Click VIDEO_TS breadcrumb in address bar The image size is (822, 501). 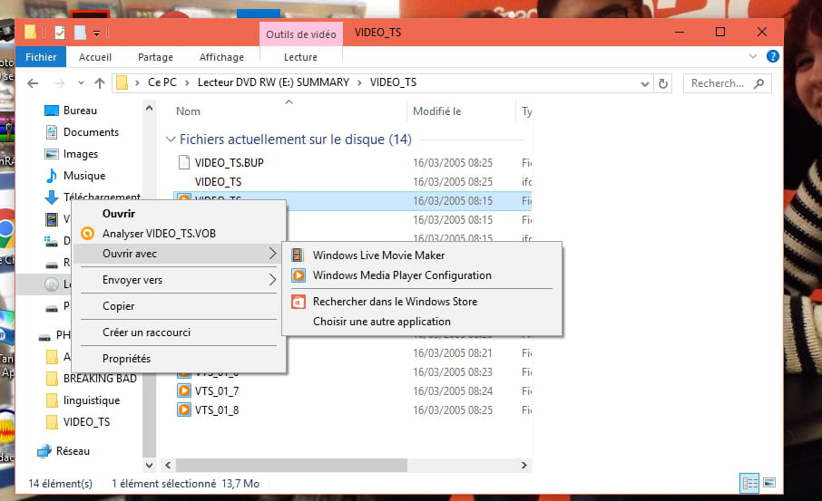click(393, 82)
